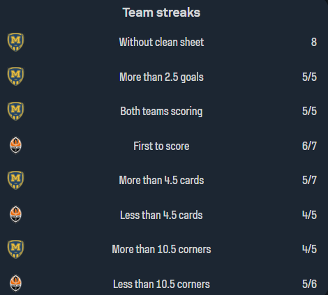Image resolution: width=328 pixels, height=295 pixels.
Task: Click the Metalist crest beside More than 10.5 corners
Action: click(x=15, y=249)
